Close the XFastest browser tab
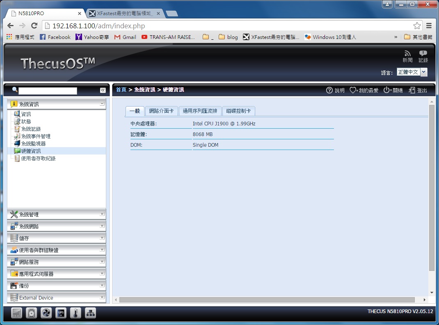Image resolution: width=439 pixels, height=325 pixels. click(x=158, y=13)
